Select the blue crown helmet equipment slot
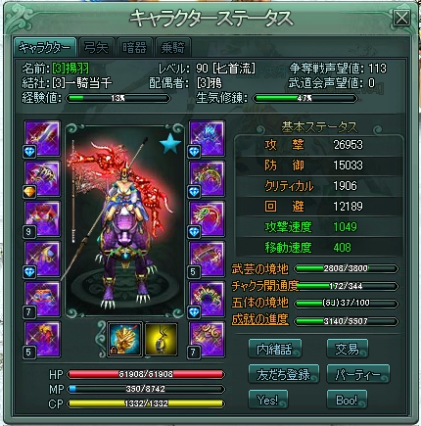 coord(208,138)
